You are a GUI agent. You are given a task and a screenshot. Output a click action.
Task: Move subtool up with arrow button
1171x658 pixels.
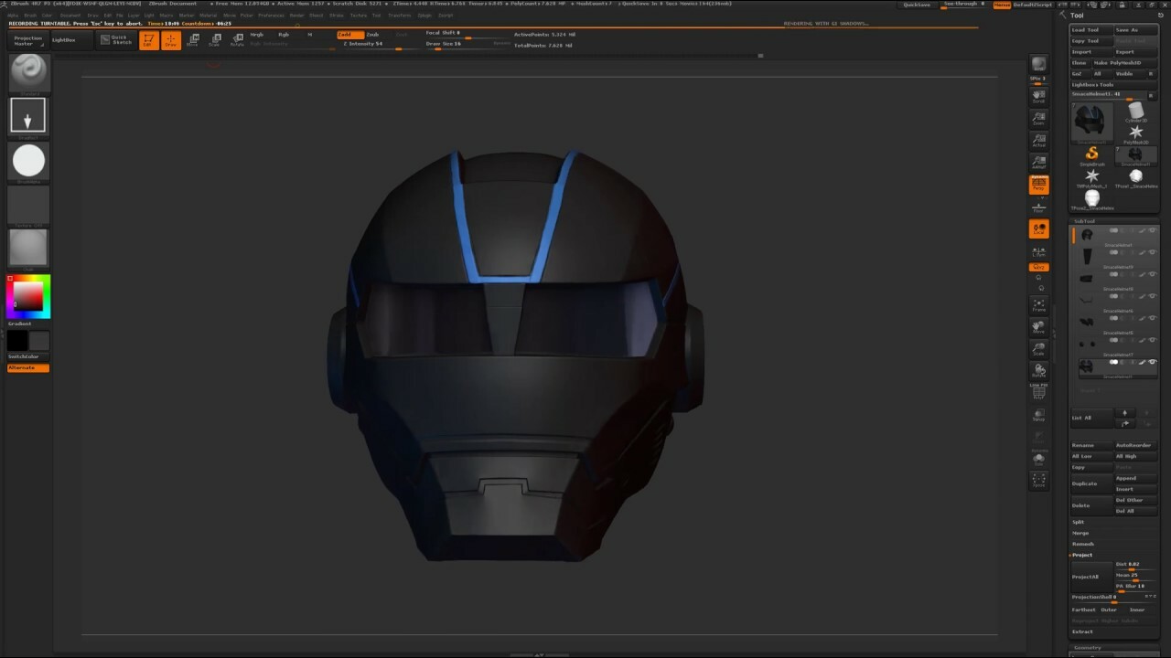pos(1125,413)
